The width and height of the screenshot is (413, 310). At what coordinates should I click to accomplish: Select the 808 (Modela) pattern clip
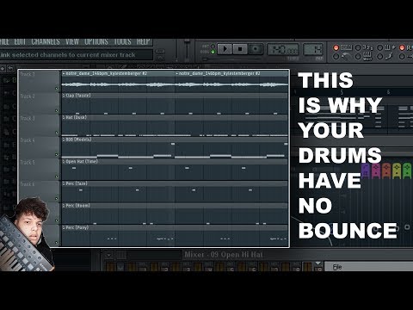175,147
